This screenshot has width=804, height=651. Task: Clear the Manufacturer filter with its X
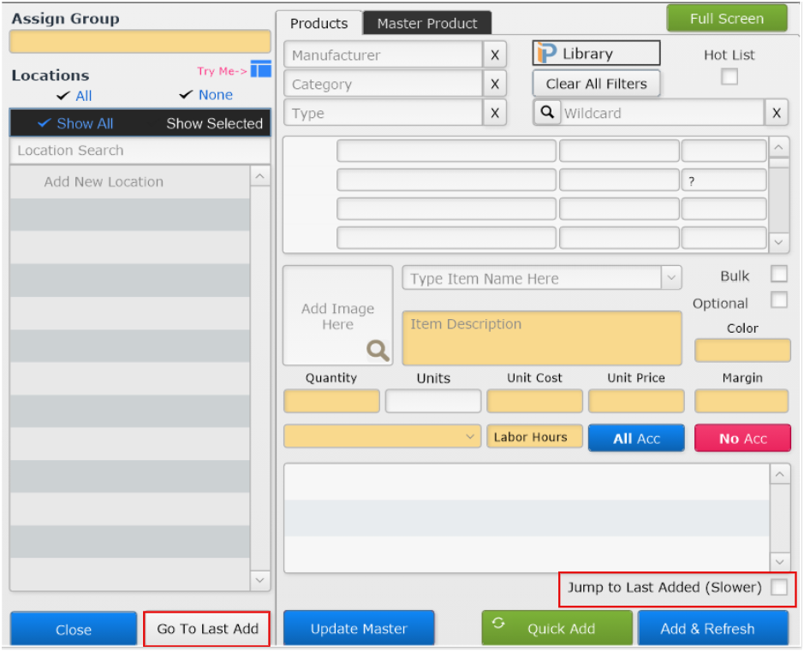494,54
